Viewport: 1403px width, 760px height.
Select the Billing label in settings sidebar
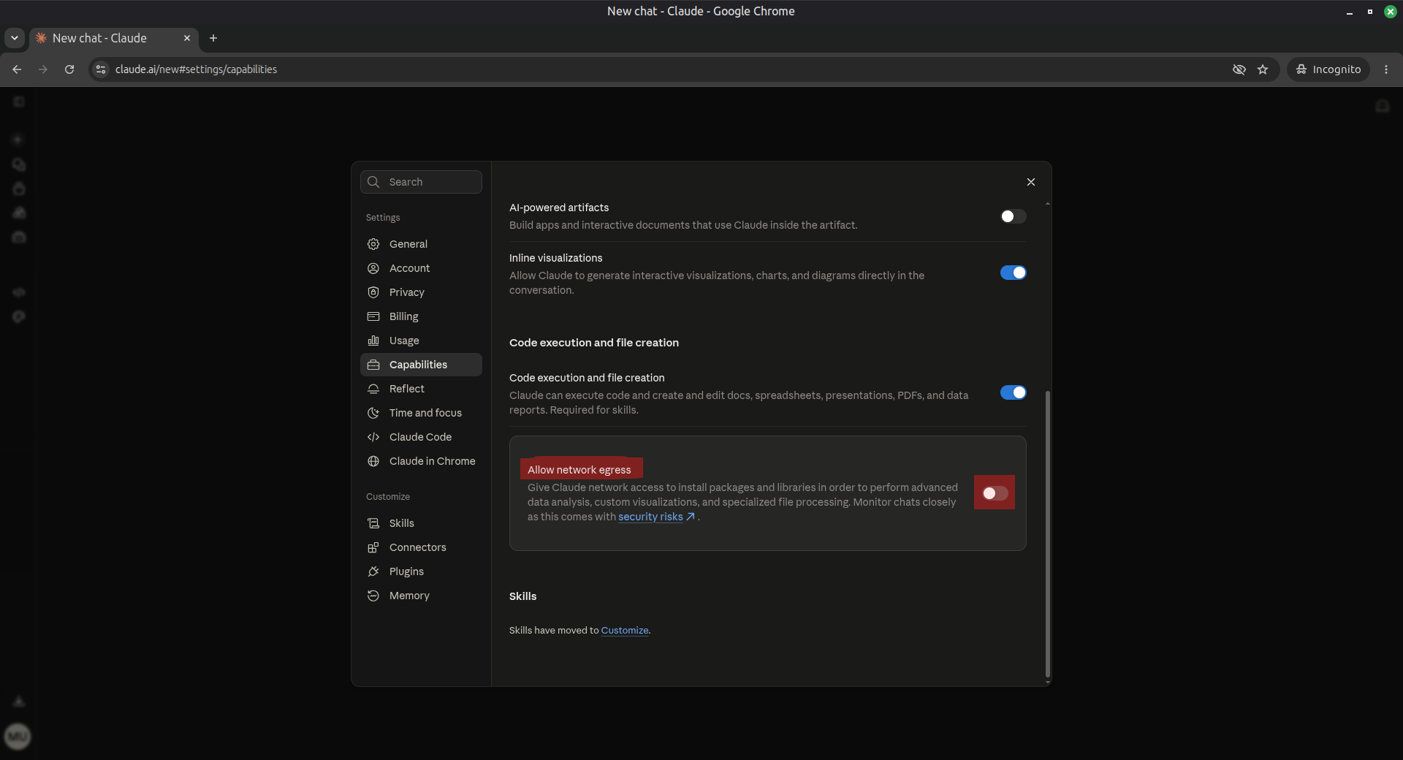click(404, 316)
